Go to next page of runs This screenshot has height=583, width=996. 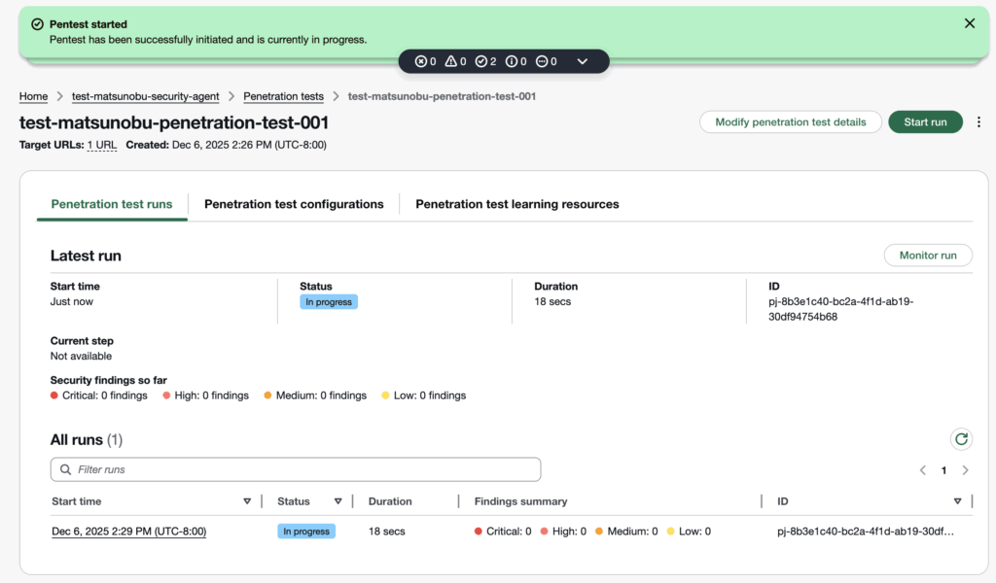click(965, 470)
